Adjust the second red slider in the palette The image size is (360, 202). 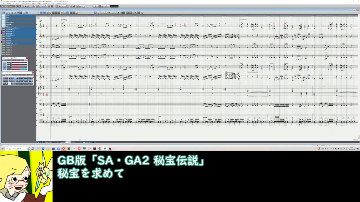coord(20,65)
